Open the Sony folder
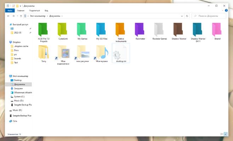This screenshot has width=233, height=141. 44,54
